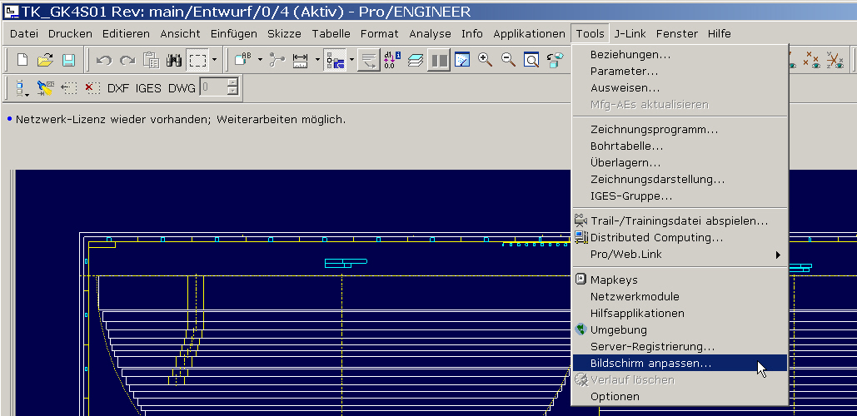Screen dimensions: 857x416
Task: Open dropdown arrow beside model tree icon
Action: (352, 60)
